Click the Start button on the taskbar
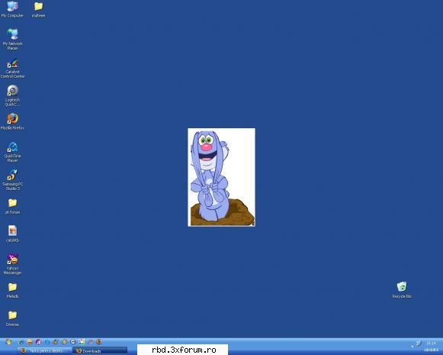This screenshot has height=355, width=443. (8, 342)
